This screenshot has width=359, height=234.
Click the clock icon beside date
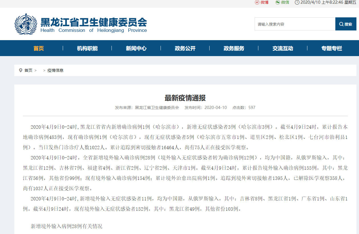(x=297, y=2)
